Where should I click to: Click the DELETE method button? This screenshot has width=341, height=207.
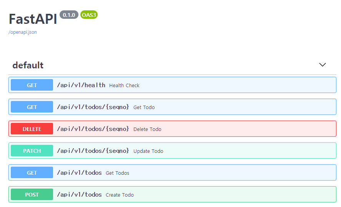[32, 129]
